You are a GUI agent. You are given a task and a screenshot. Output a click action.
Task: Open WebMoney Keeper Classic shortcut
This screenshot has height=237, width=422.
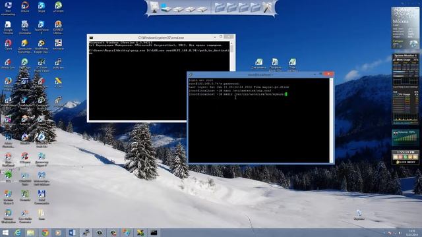(x=42, y=46)
